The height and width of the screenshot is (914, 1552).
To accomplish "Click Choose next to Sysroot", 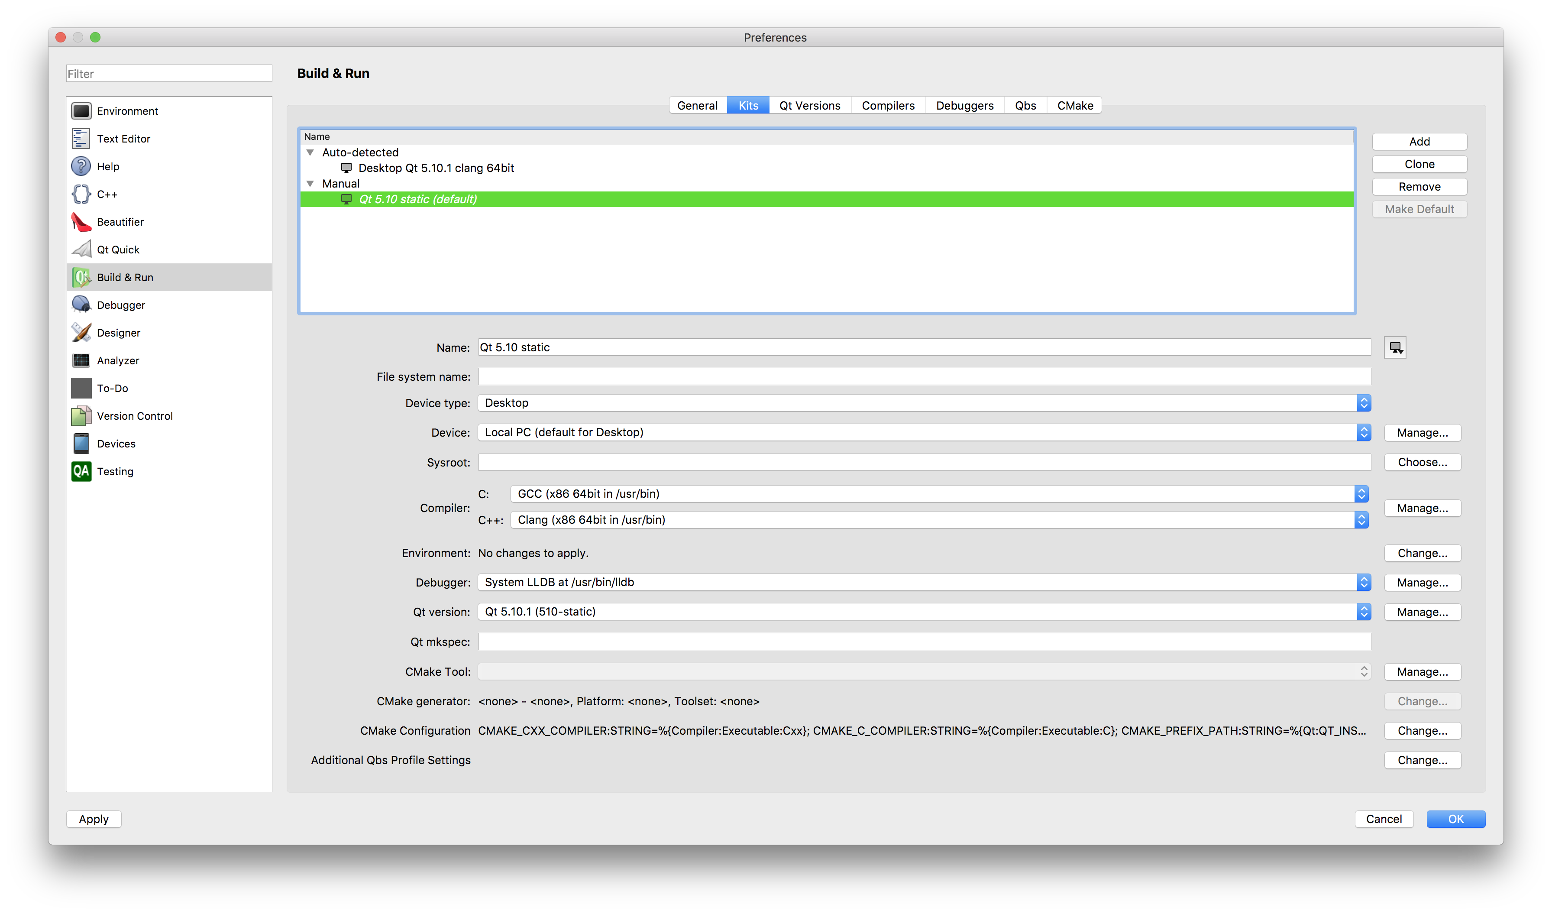I will [x=1423, y=462].
